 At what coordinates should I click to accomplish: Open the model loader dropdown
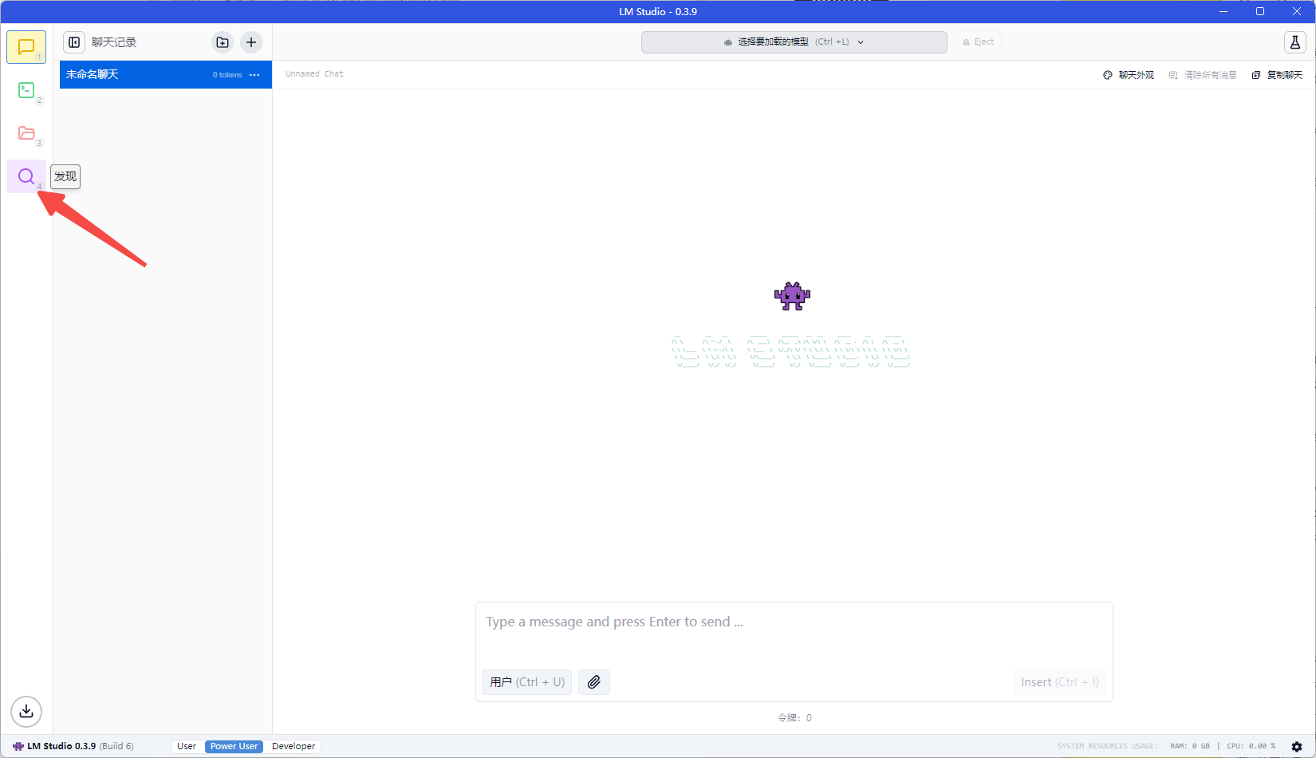794,42
